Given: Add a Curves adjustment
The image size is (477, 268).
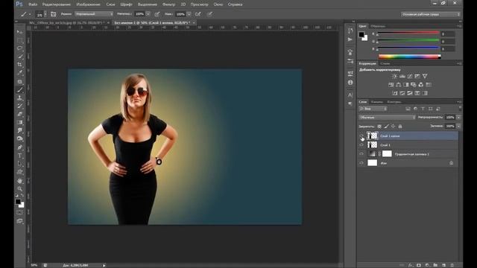Looking at the screenshot, I should point(410,76).
